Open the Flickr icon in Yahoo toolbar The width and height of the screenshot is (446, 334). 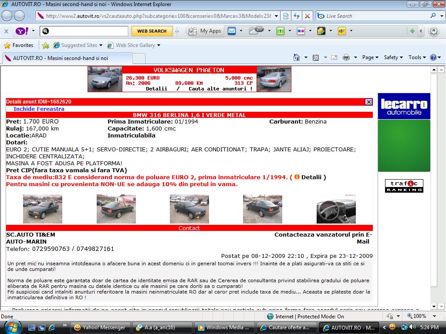click(301, 31)
